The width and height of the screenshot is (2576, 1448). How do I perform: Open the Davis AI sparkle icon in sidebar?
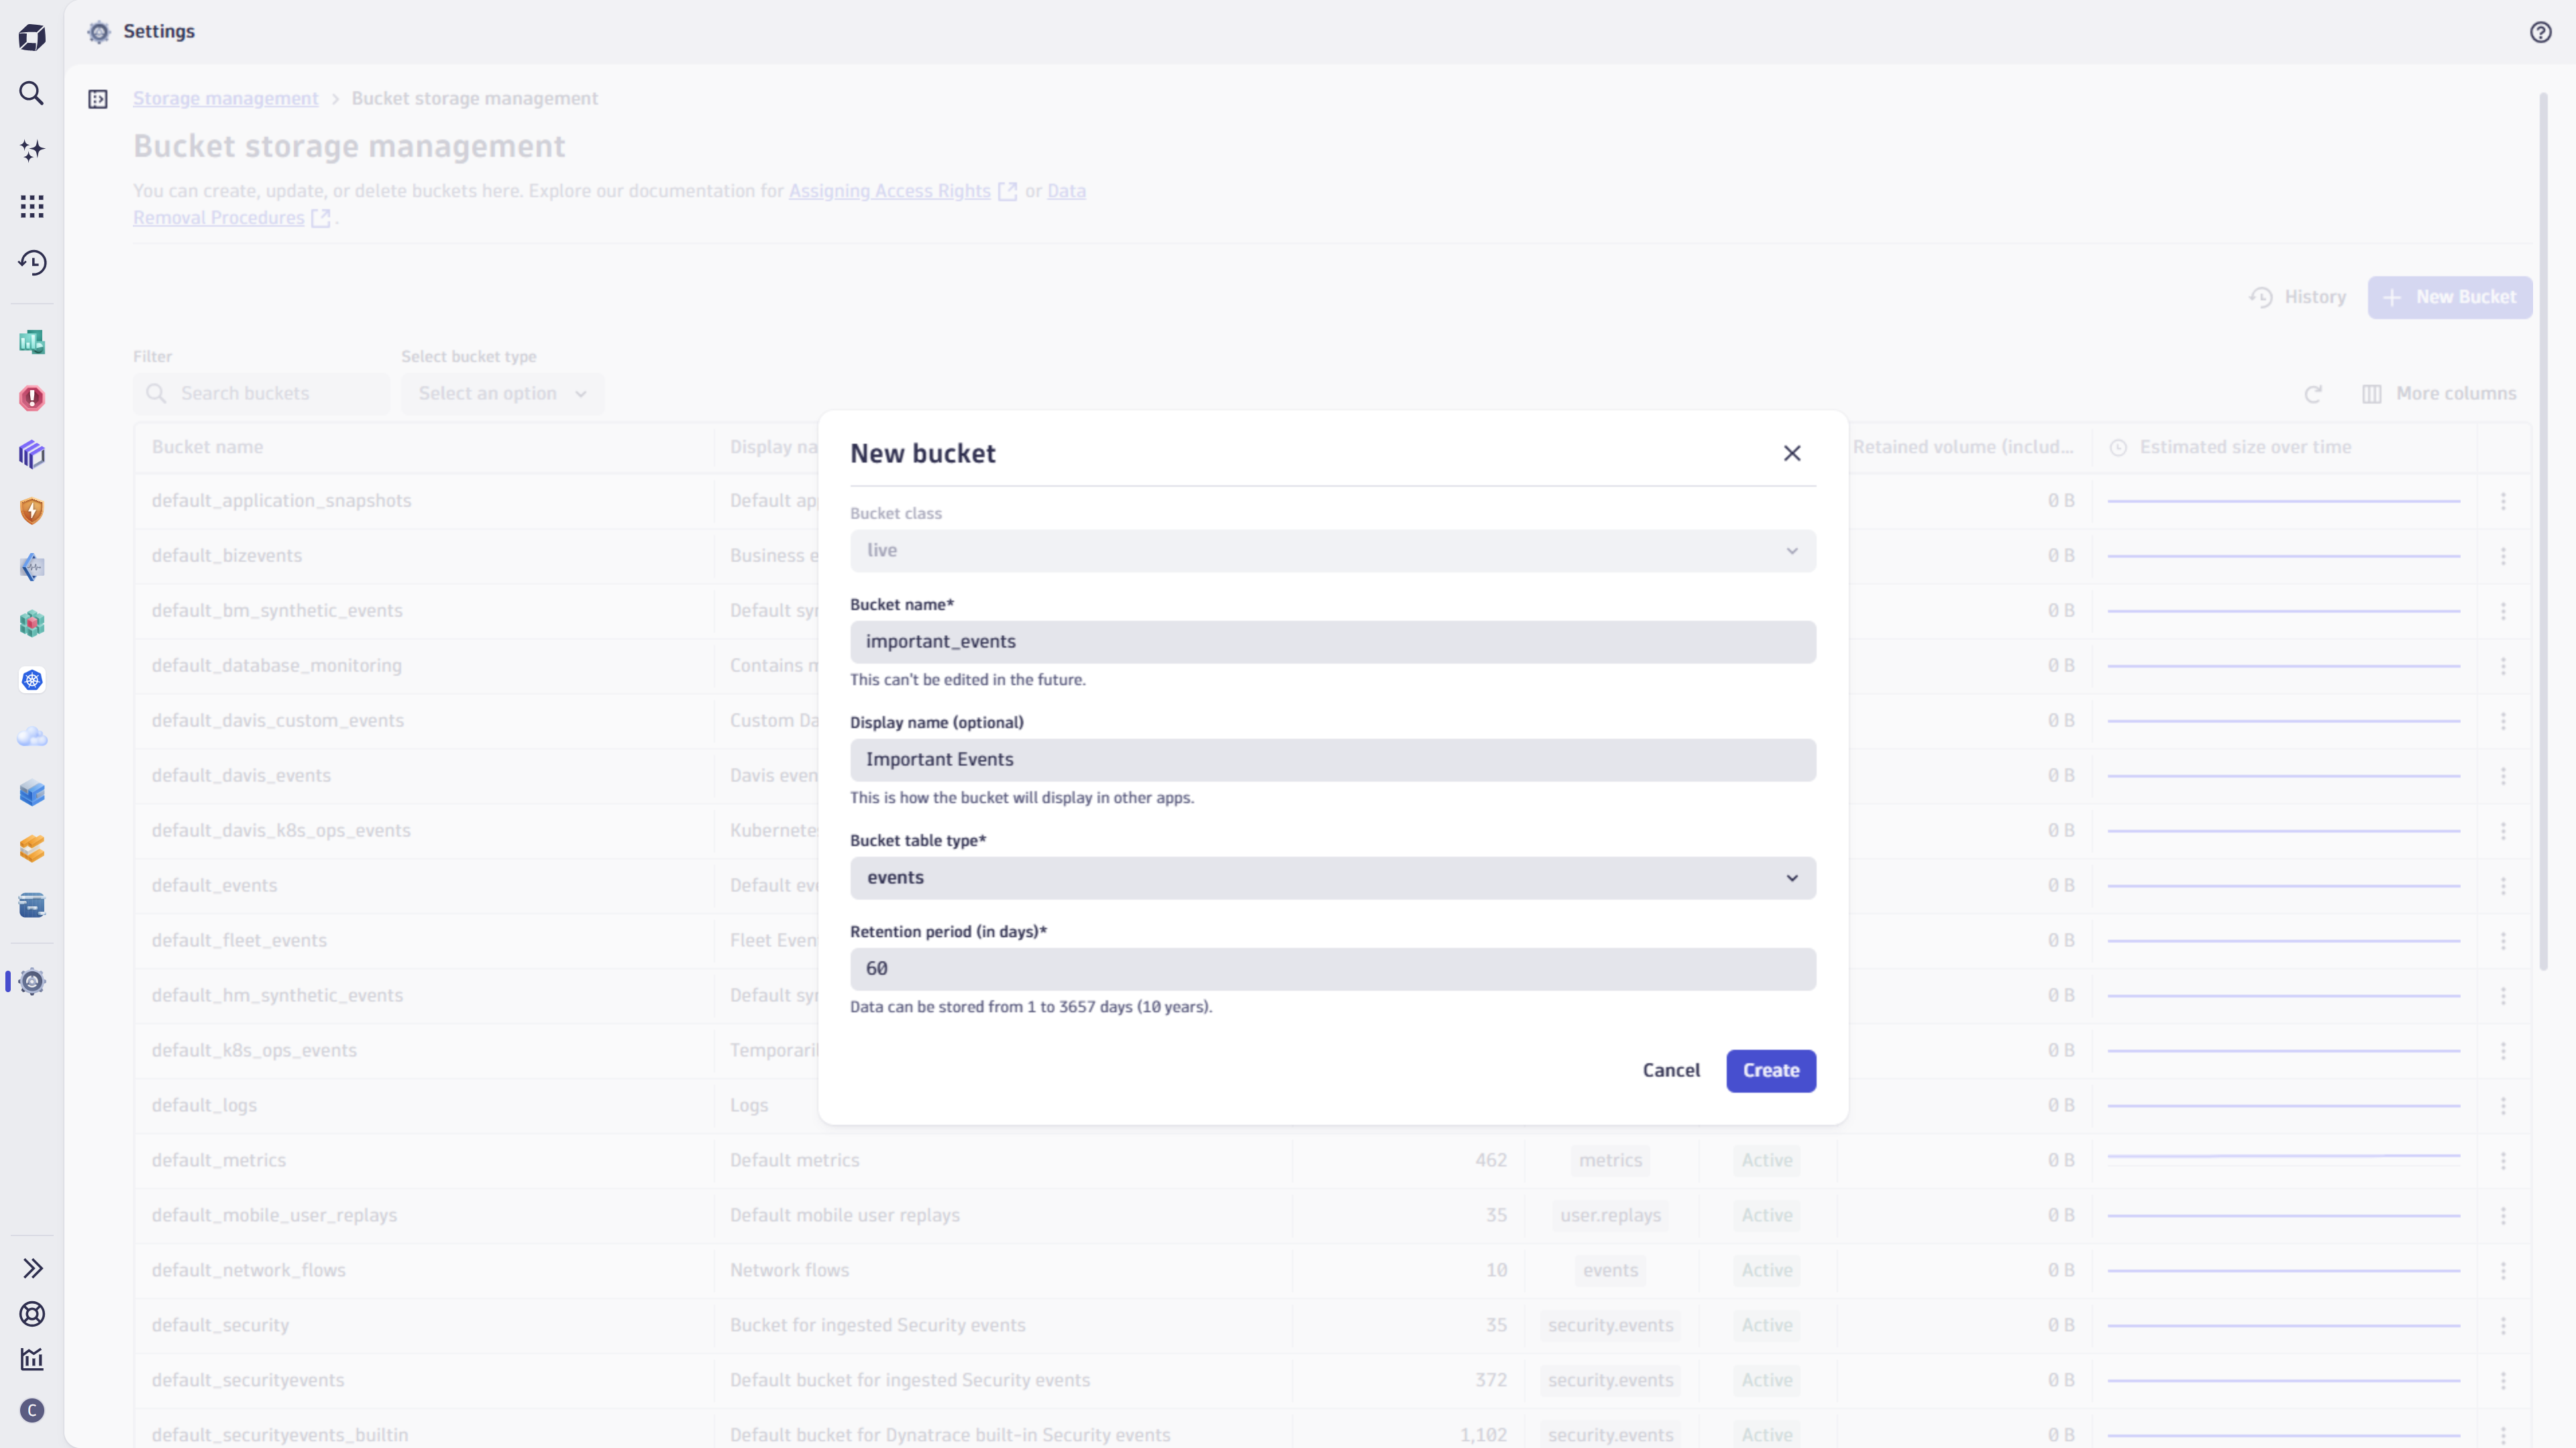tap(32, 150)
